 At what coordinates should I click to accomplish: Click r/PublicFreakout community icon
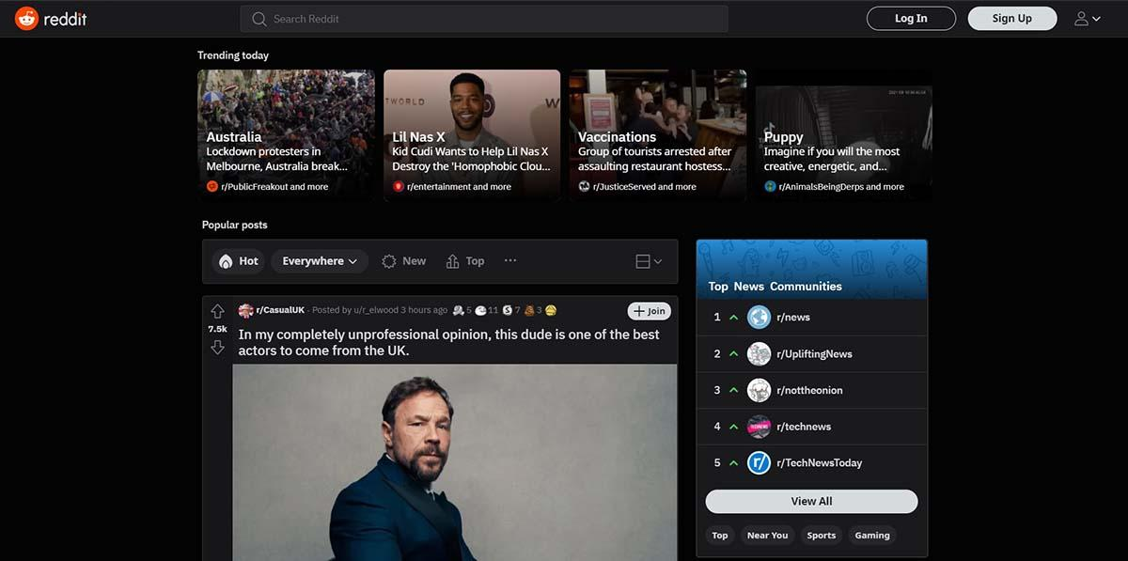(212, 186)
